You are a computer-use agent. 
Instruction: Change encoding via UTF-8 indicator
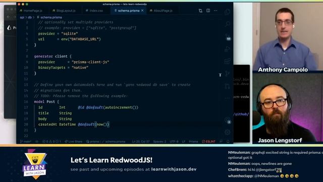(174, 142)
